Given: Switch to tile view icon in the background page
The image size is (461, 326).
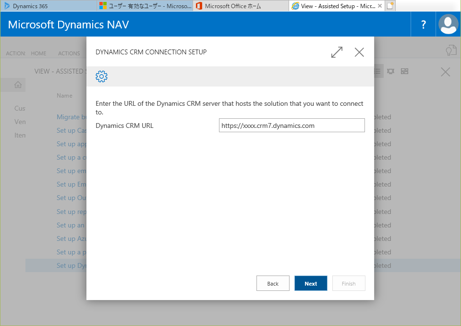Looking at the screenshot, I should click(404, 71).
